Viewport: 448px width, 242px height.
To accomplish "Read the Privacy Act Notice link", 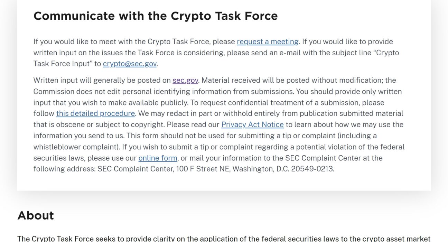I will [252, 124].
